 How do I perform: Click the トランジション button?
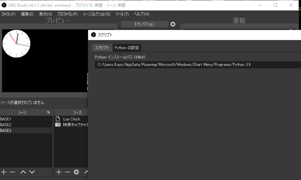144,24
